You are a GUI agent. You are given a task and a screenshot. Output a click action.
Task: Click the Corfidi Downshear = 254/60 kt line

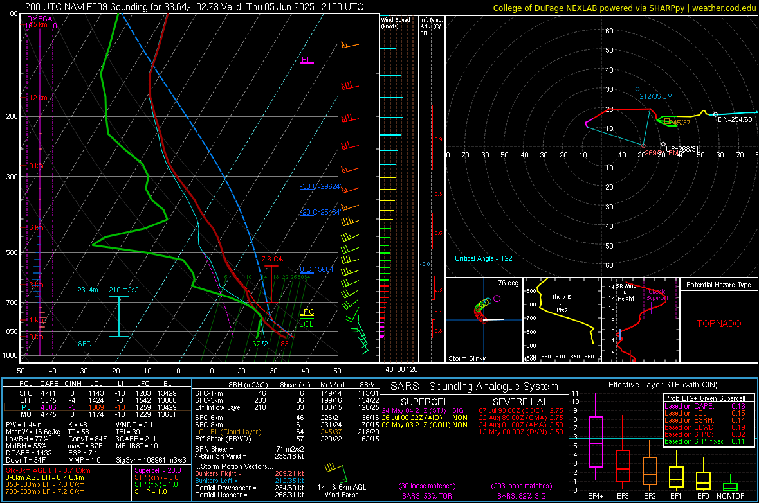pyautogui.click(x=250, y=488)
